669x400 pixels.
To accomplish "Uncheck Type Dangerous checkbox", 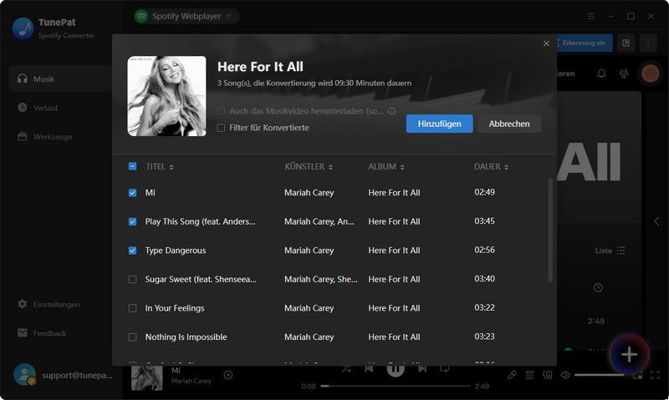I will [133, 251].
